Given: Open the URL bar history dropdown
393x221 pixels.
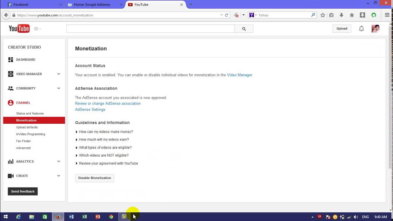Looking at the screenshot, I should point(222,15).
